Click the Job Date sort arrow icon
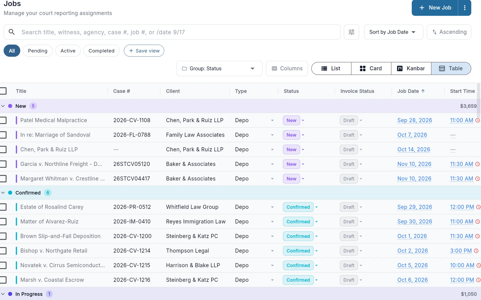This screenshot has height=300, width=481. click(423, 91)
